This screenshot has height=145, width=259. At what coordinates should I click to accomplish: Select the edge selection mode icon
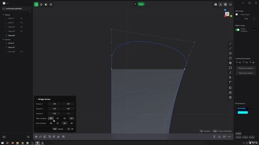41,4
